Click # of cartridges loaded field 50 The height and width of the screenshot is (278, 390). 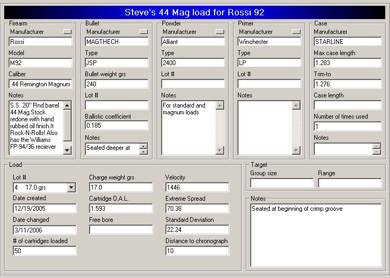click(45, 250)
